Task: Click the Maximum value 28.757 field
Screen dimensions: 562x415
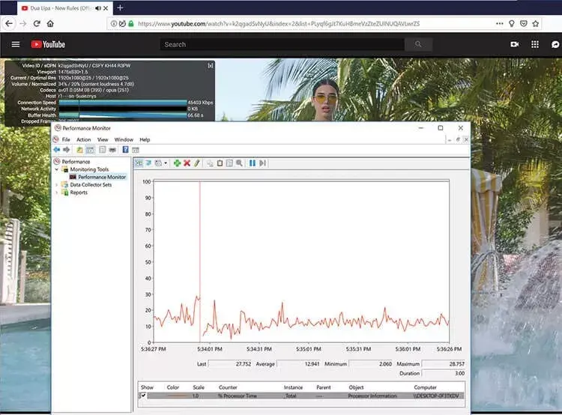Action: pyautogui.click(x=444, y=364)
